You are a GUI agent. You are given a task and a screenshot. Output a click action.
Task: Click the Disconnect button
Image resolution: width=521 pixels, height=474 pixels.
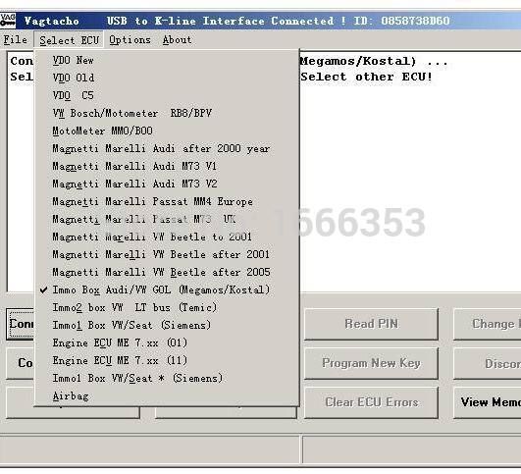[x=488, y=363]
